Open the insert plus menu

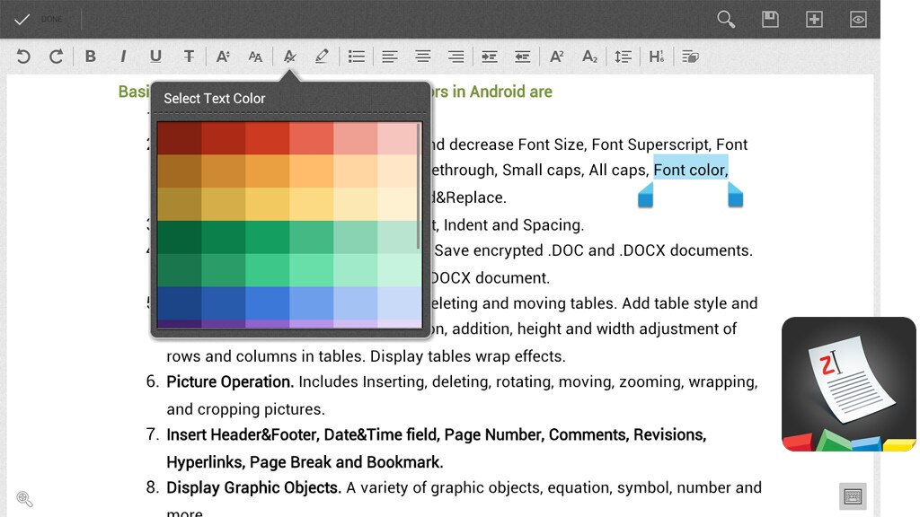pyautogui.click(x=814, y=19)
